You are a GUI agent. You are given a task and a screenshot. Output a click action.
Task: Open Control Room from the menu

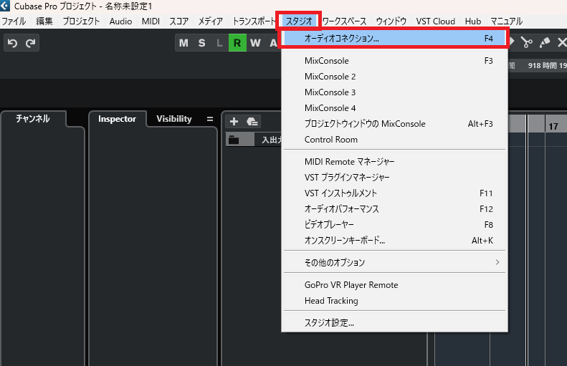pos(394,140)
